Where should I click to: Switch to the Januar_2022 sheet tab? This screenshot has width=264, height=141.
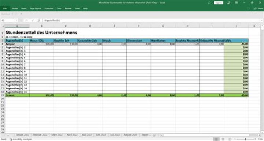click(23, 135)
